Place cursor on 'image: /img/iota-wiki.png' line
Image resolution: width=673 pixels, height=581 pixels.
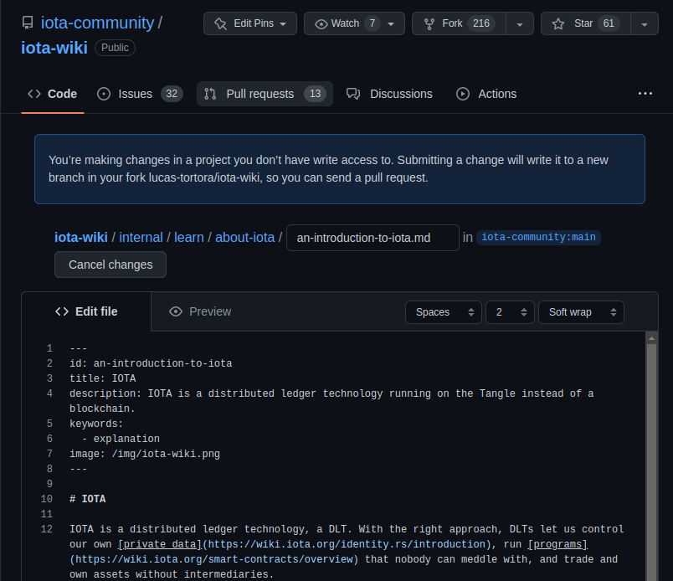pyautogui.click(x=145, y=454)
